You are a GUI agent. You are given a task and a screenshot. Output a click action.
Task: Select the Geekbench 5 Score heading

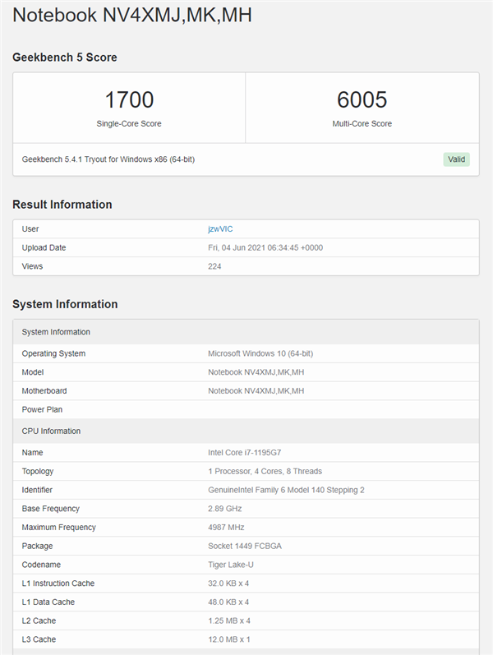(x=65, y=58)
